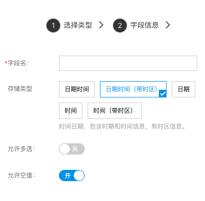Select the 日期时间（带时区）option
The image size is (205, 201).
click(x=133, y=89)
